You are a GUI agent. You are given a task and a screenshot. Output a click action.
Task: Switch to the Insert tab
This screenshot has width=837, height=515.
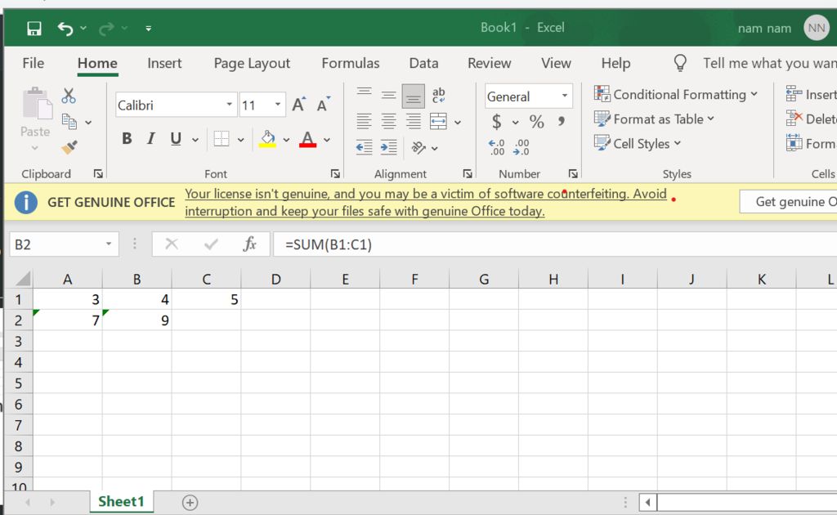[164, 63]
